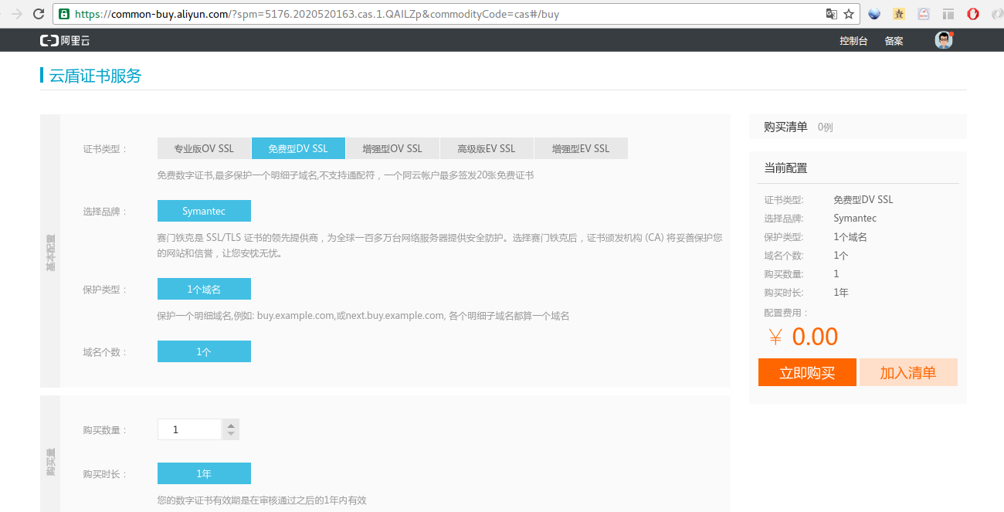The image size is (1004, 512).
Task: Increase purchase quantity with the stepper arrow
Action: [229, 424]
